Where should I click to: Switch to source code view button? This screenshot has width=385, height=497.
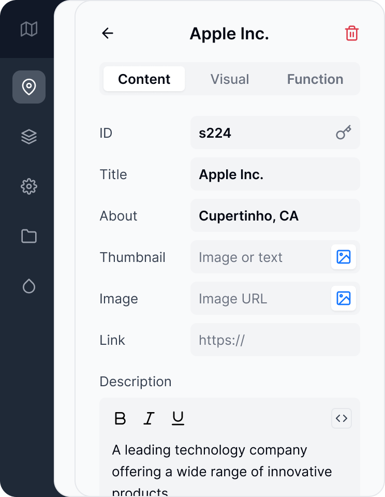point(342,418)
